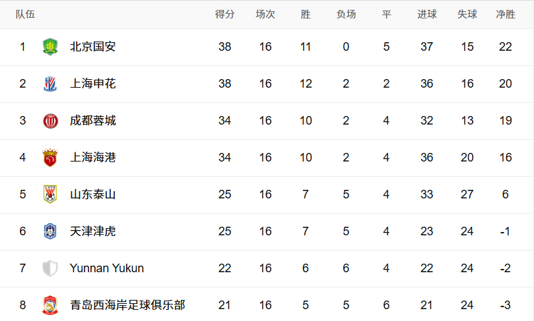
Task: Open the 天津津虎 team name
Action: tap(92, 231)
